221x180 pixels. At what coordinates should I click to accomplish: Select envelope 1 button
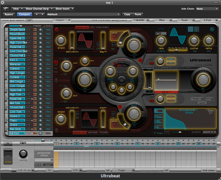pos(159,111)
